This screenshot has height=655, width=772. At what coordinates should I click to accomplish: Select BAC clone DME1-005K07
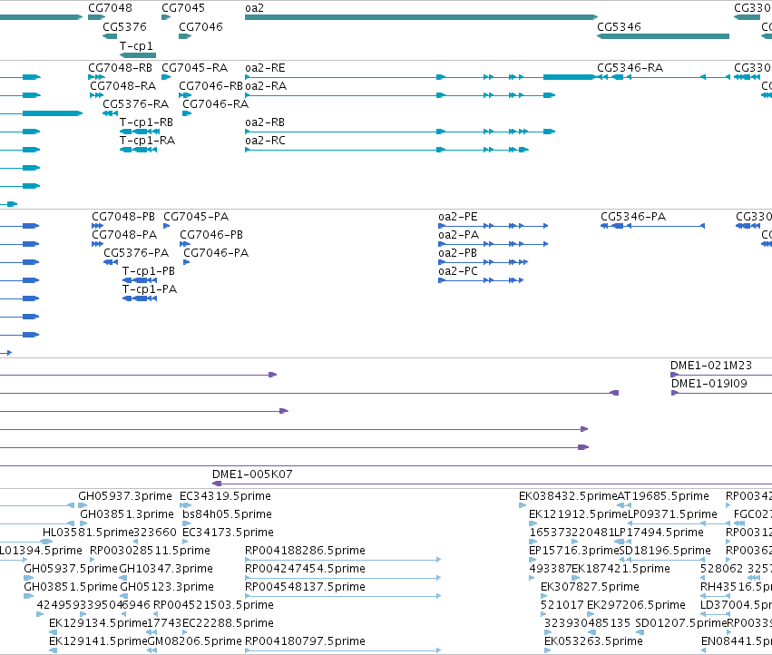click(252, 474)
